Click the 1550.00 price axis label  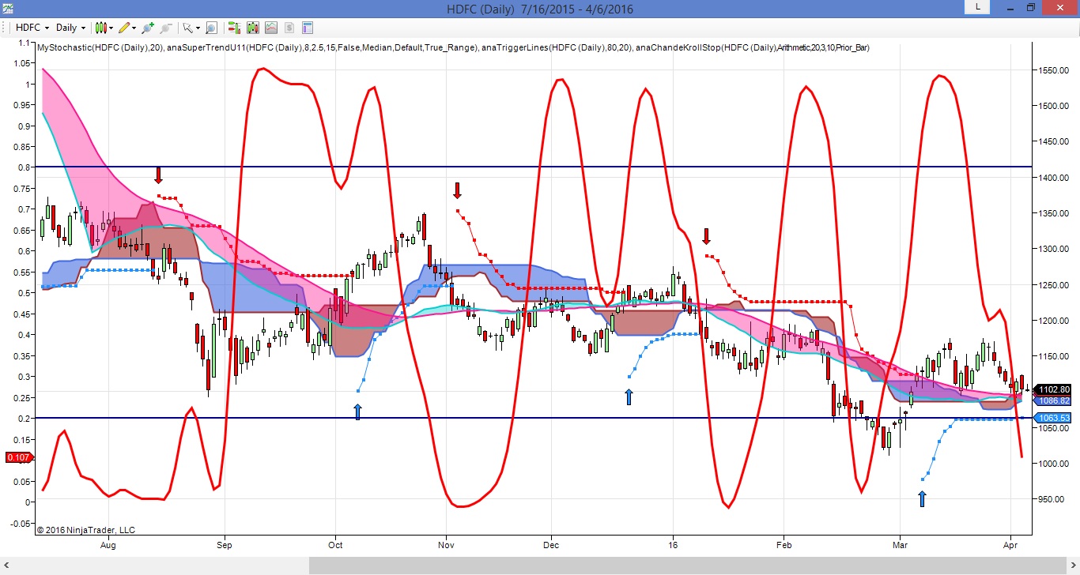[x=1054, y=70]
